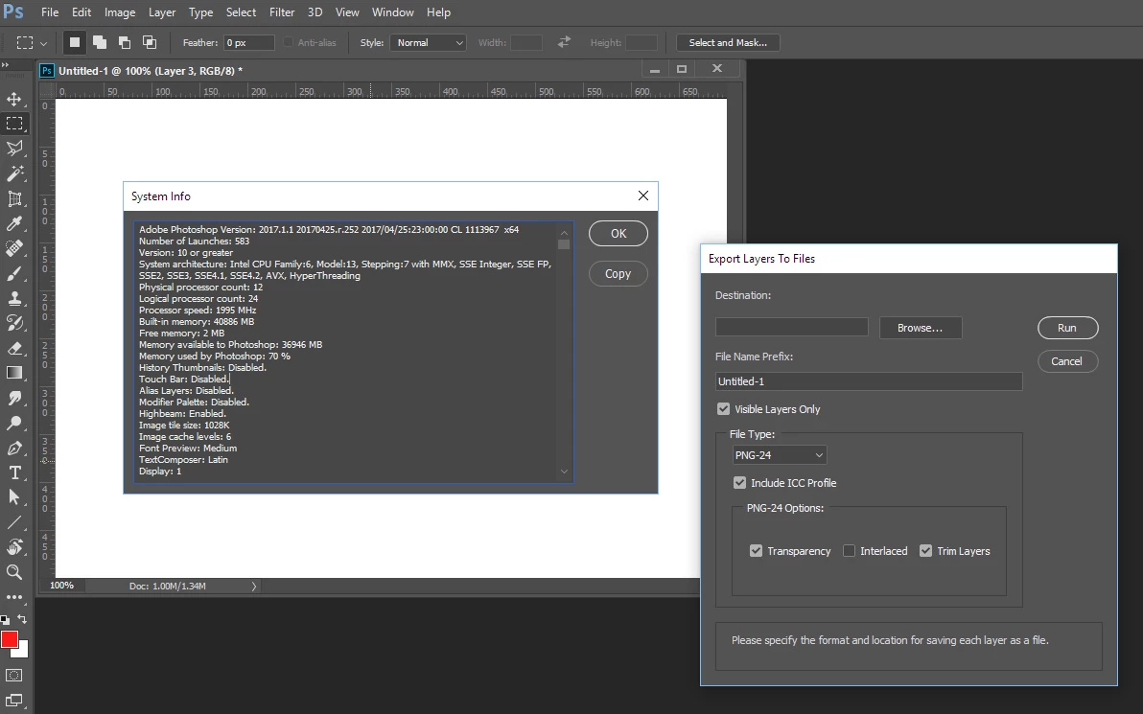1143x714 pixels.
Task: Toggle Visible Layers Only checkbox
Action: tap(723, 408)
